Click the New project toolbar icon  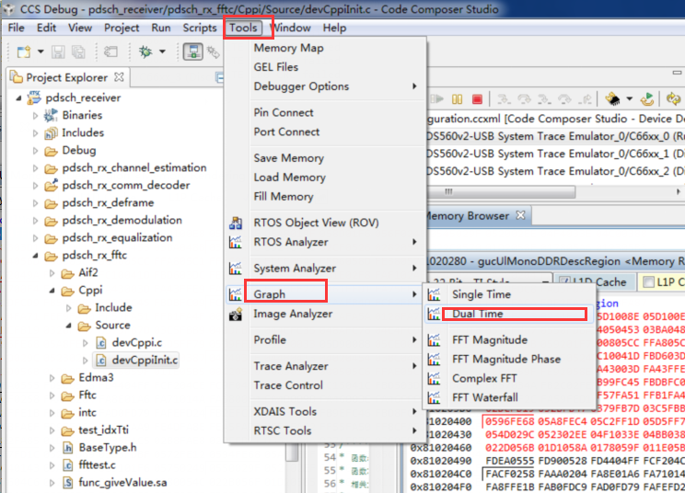click(x=24, y=52)
